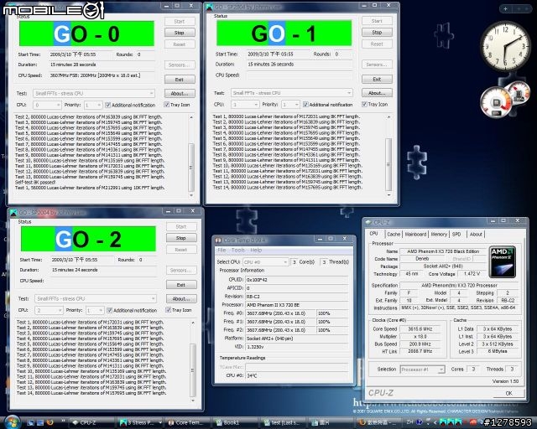Viewport: 537px width, 429px height.
Task: Switch to About tab in CPU-Z
Action: [x=476, y=235]
